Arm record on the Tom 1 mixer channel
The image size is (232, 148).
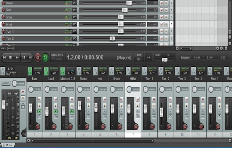coord(152,127)
